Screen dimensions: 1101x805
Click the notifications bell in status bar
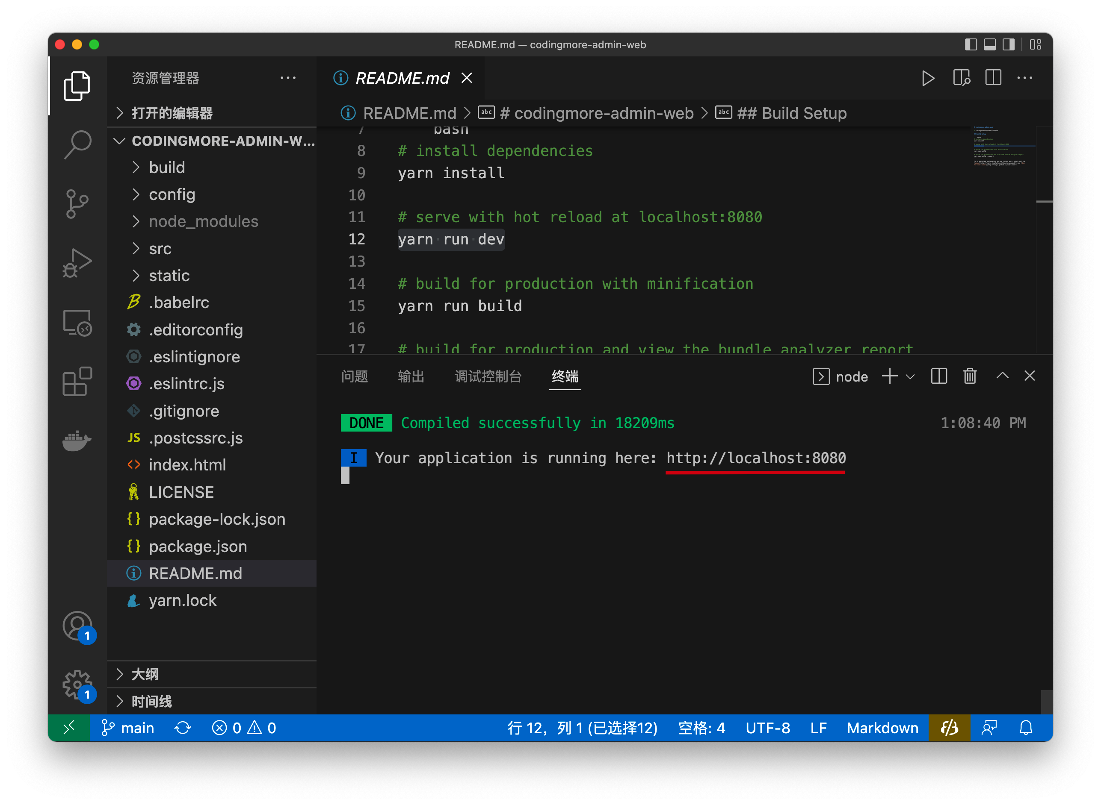coord(1026,728)
